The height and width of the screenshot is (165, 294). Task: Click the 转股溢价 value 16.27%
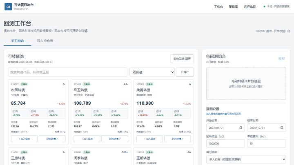34,126
